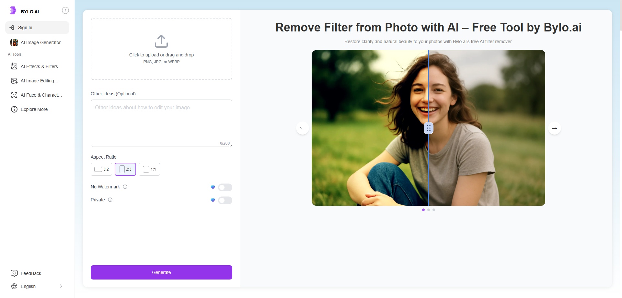Open Explore More menu
The height and width of the screenshot is (298, 622).
click(x=37, y=109)
